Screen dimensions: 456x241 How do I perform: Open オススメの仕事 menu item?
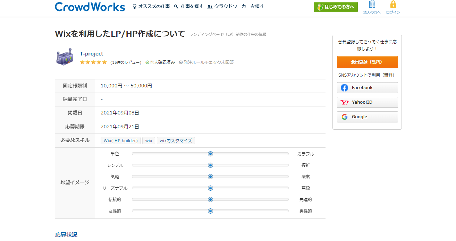point(154,7)
